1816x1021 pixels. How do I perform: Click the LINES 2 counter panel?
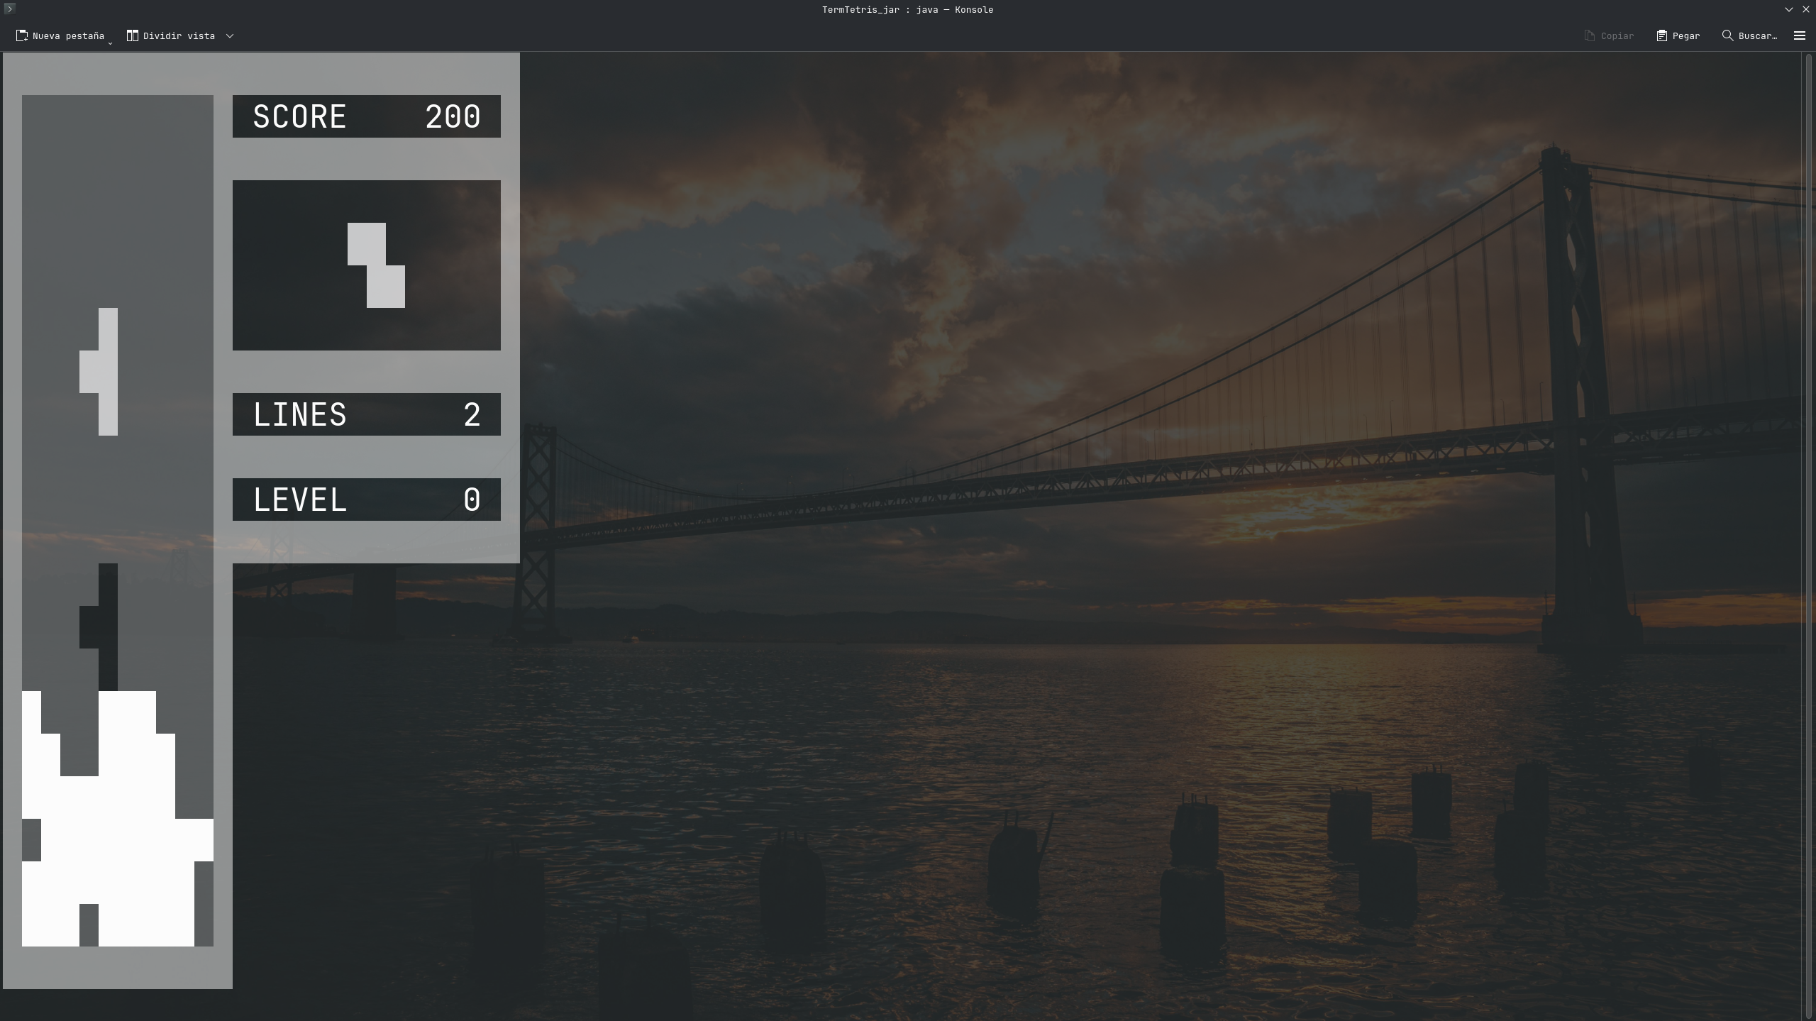(366, 414)
